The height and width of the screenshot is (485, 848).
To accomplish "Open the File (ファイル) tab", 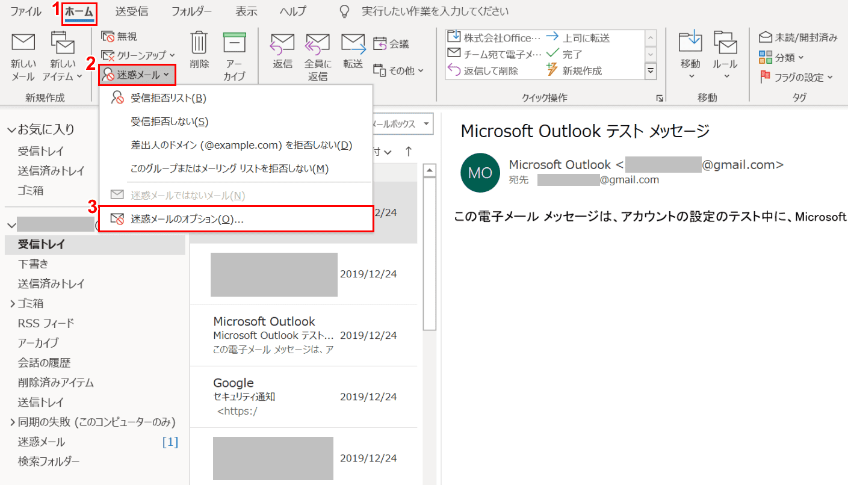I will tap(26, 11).
